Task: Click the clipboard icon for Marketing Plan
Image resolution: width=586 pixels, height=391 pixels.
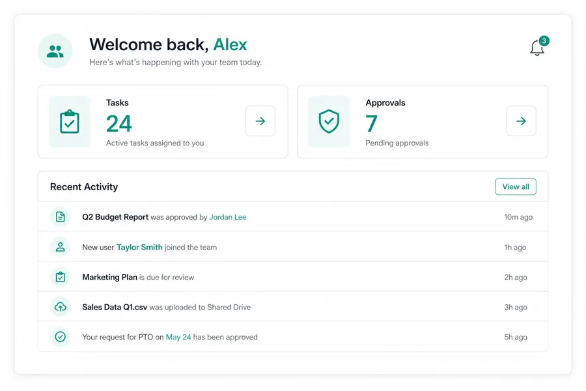Action: coord(60,277)
